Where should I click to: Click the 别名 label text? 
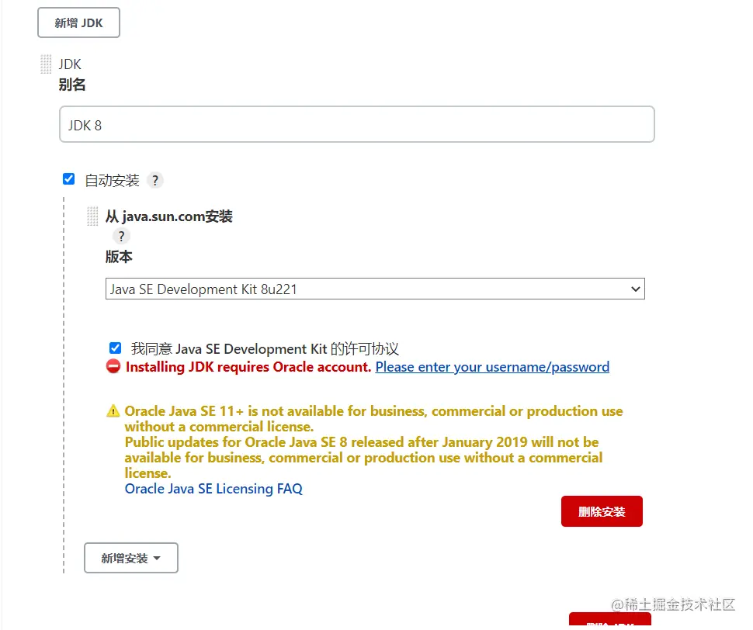[x=72, y=85]
